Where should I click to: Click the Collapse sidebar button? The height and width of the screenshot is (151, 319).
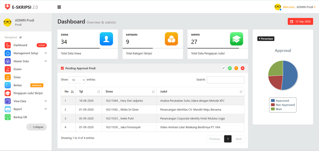[x=36, y=127]
